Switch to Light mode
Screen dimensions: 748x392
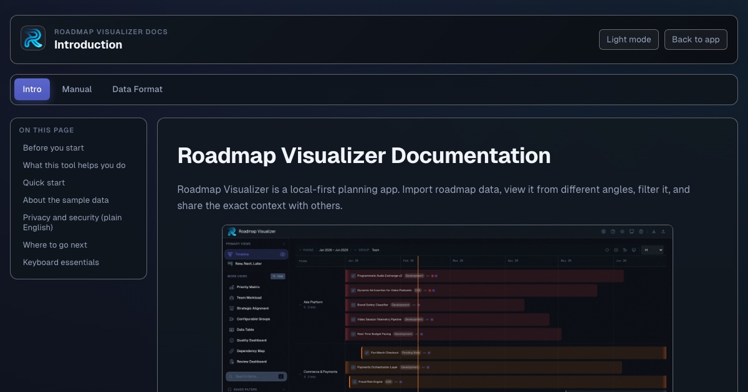(x=628, y=39)
